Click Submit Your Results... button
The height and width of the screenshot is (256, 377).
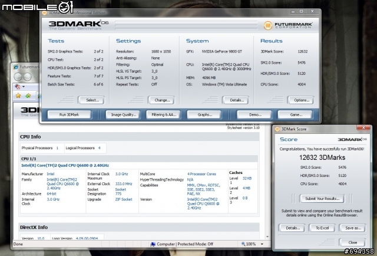[x=322, y=199]
